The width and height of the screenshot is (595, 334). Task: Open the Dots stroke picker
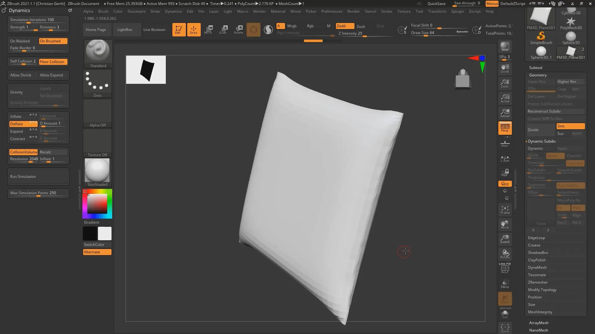97,83
